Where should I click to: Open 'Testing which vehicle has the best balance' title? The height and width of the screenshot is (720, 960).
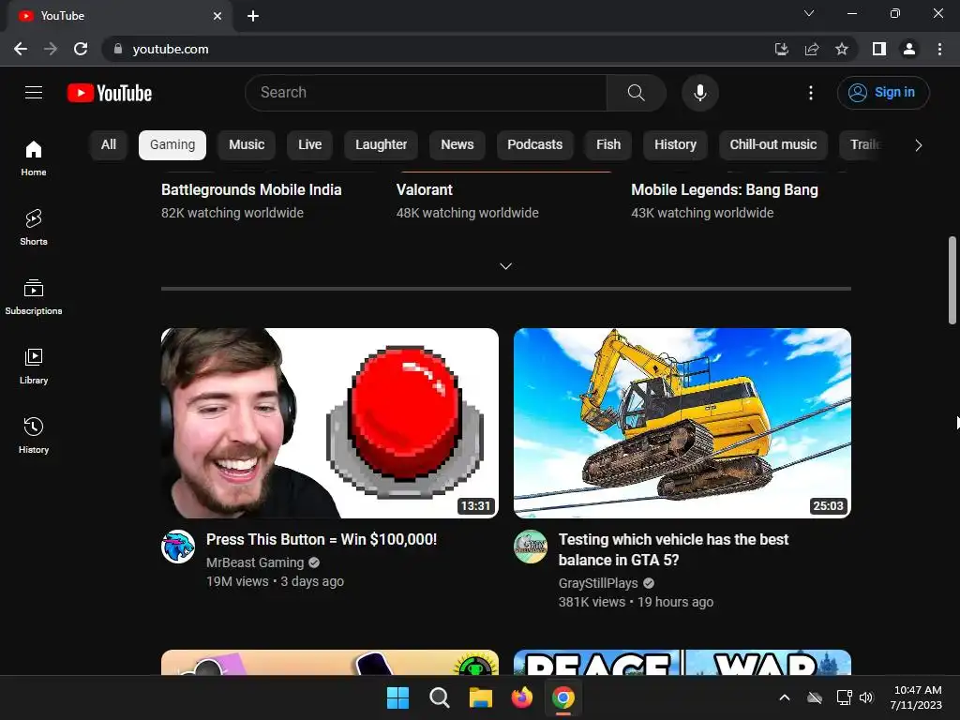[673, 549]
